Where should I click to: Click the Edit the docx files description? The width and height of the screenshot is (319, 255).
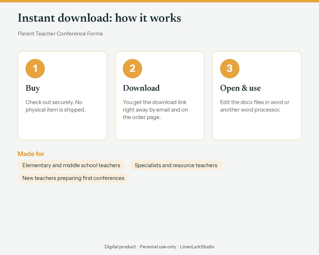pyautogui.click(x=255, y=106)
